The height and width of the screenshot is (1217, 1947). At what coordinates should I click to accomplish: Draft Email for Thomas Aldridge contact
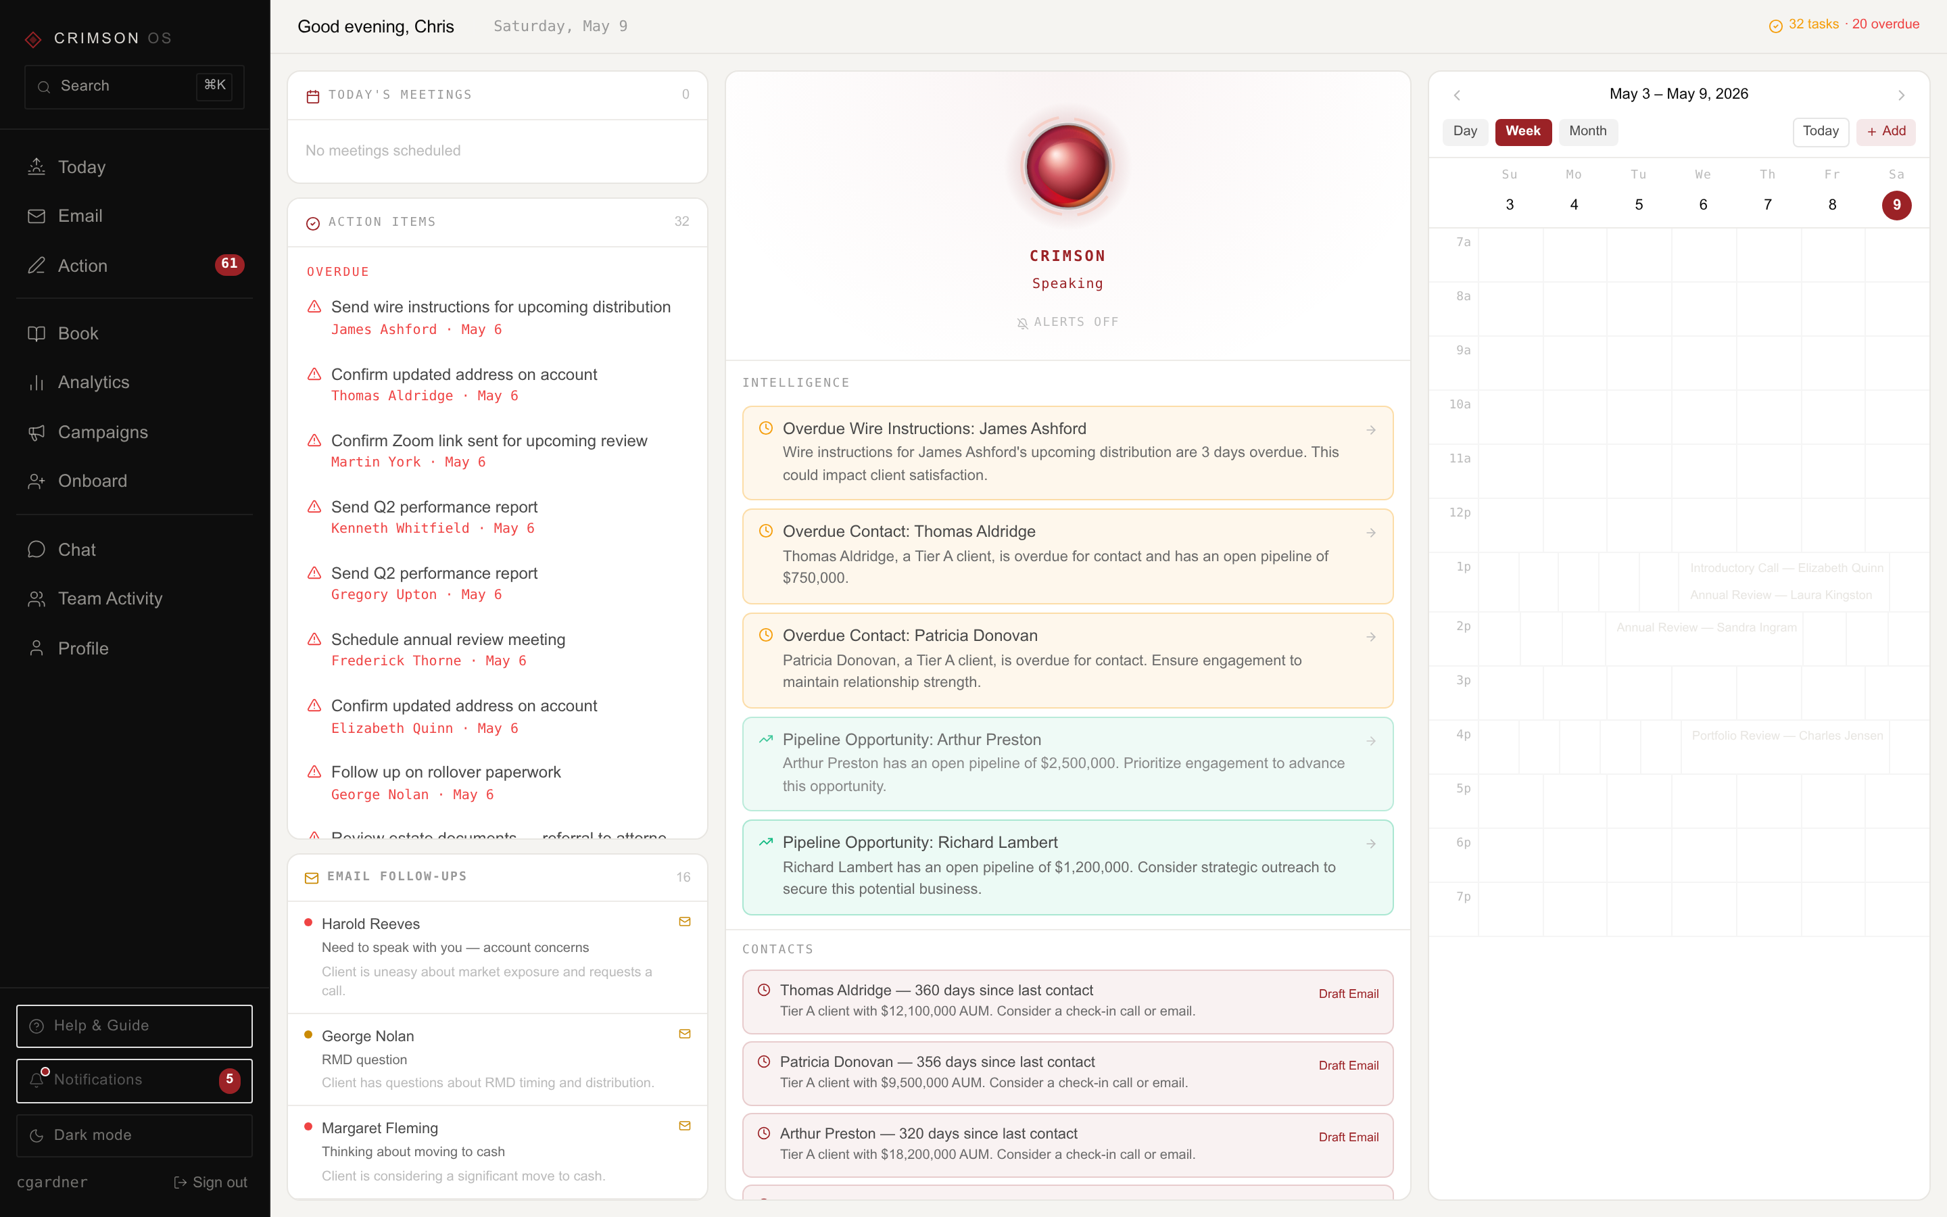[1349, 994]
